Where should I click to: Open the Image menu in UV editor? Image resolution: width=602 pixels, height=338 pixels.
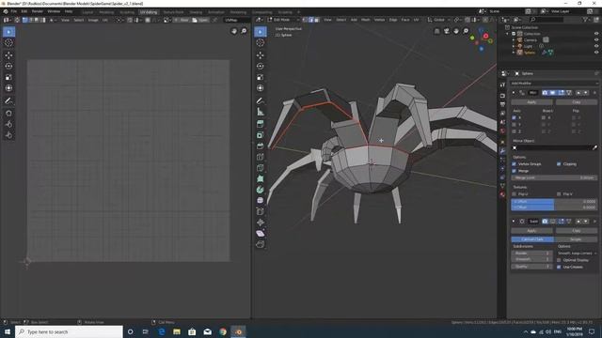pyautogui.click(x=93, y=20)
